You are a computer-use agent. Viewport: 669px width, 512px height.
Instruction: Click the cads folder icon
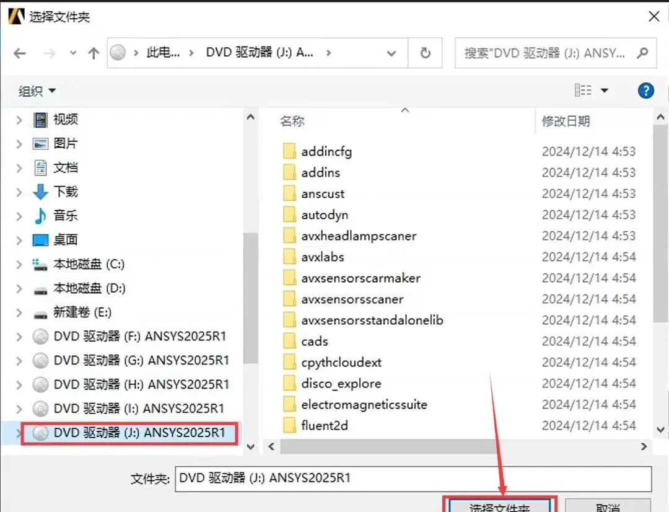[289, 341]
